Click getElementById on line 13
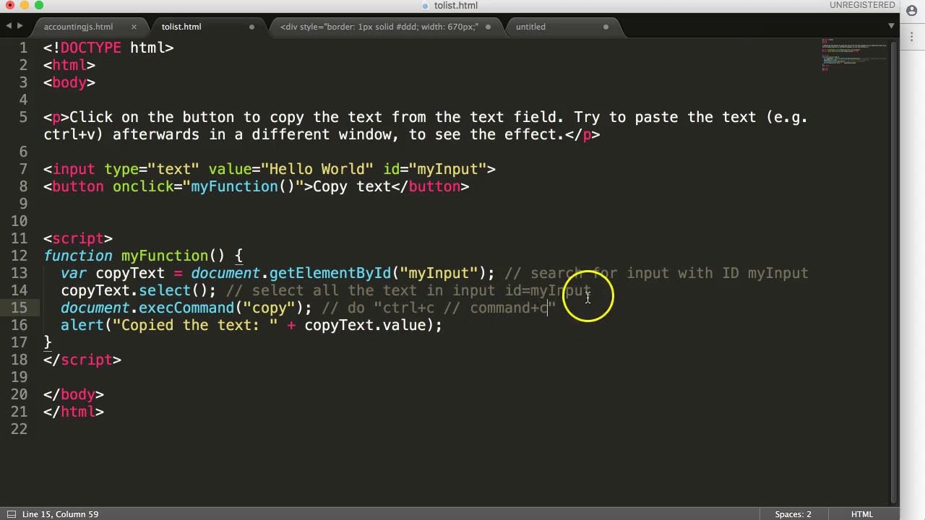 point(330,273)
